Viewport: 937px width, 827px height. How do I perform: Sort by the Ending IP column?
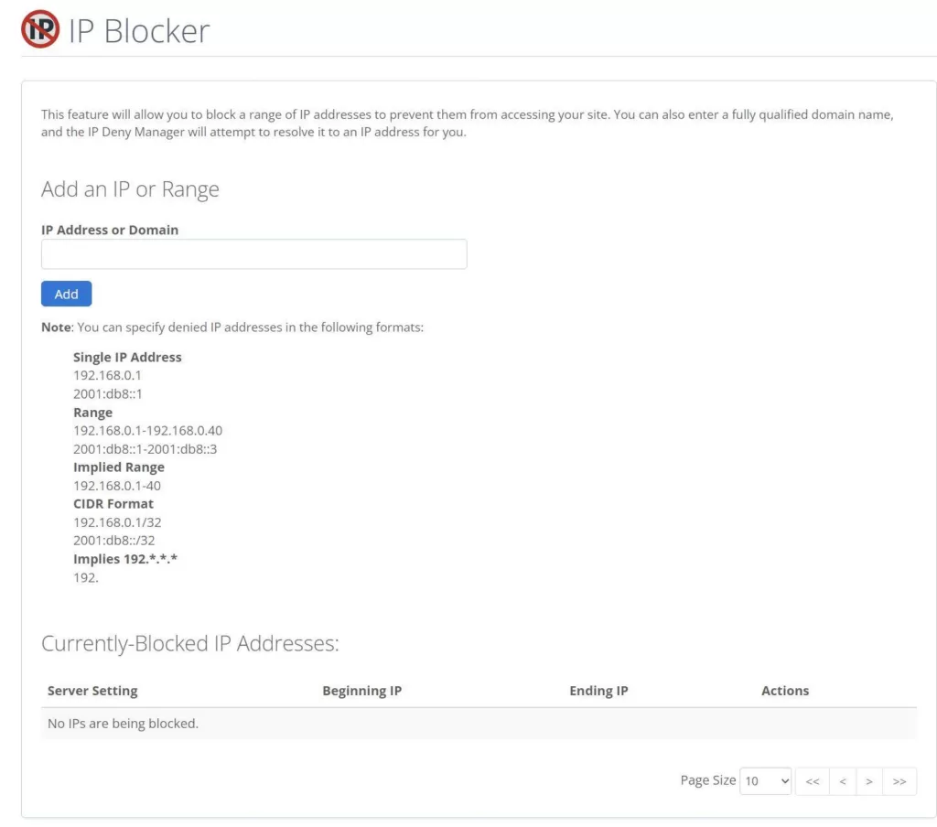(x=598, y=691)
